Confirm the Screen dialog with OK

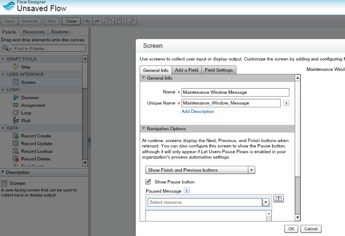tap(291, 229)
